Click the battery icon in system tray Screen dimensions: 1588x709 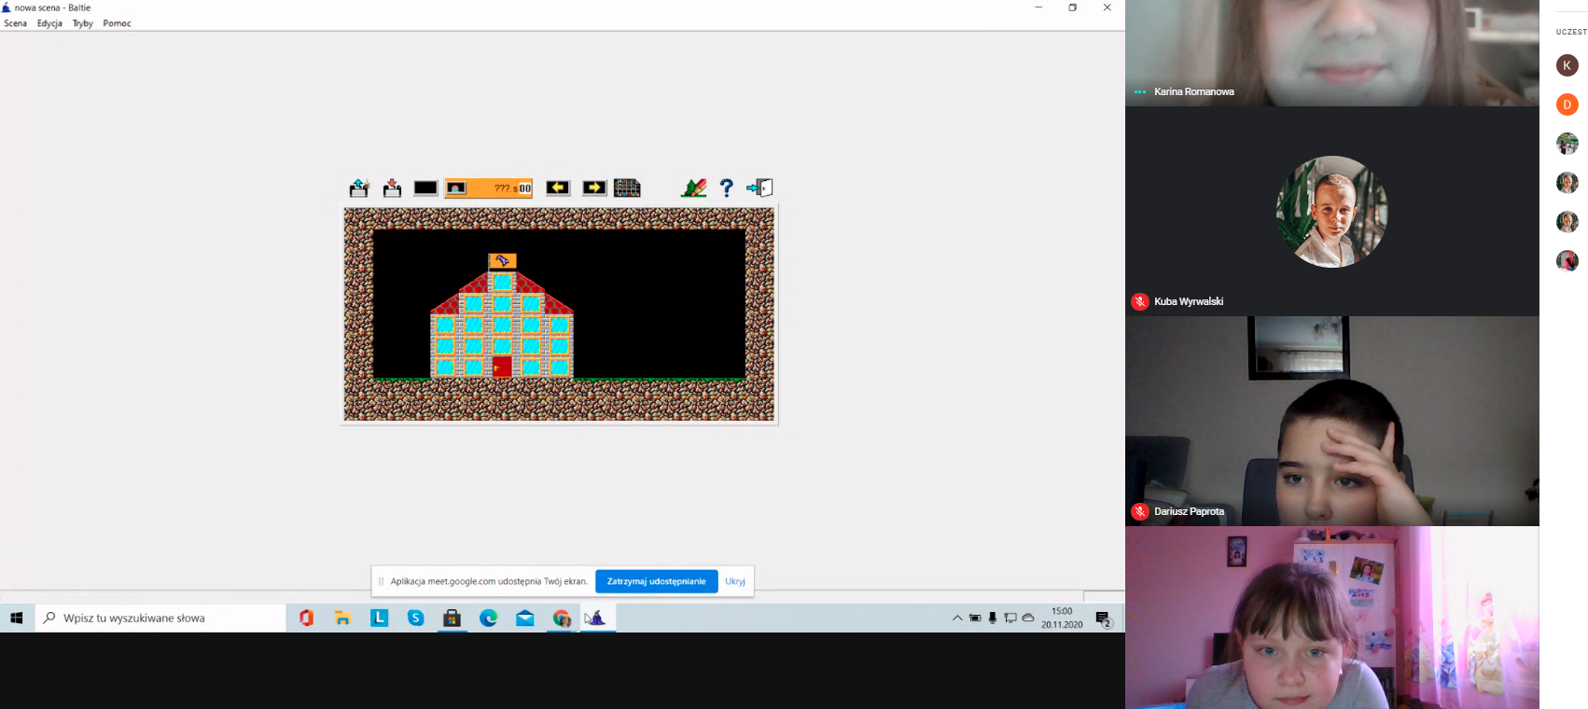[x=975, y=618]
